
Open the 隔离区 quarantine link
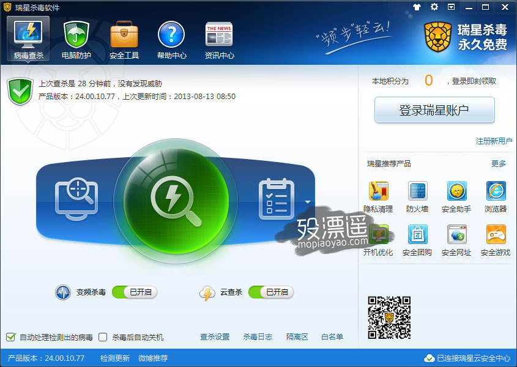[x=297, y=337]
